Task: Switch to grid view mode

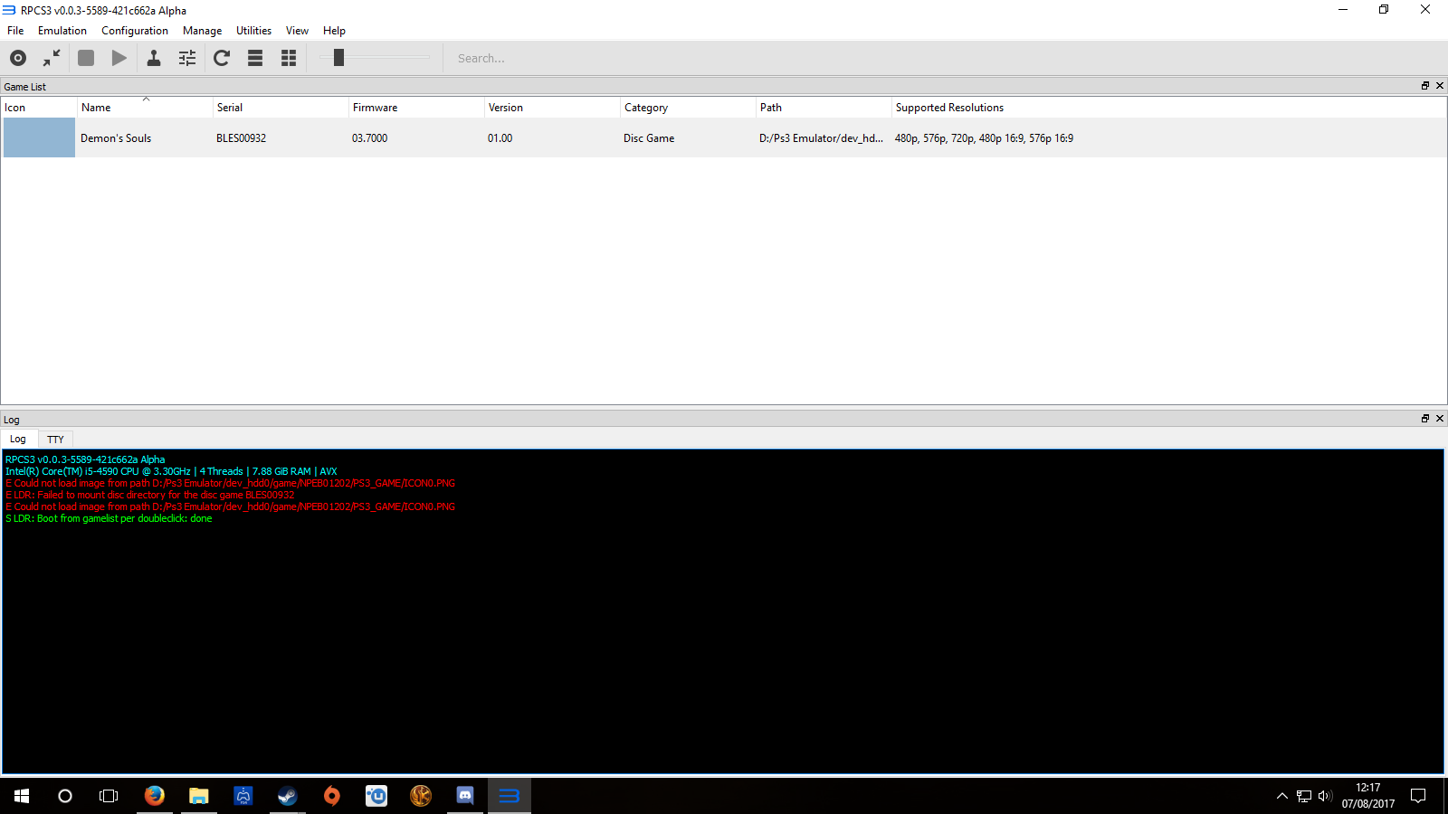Action: pos(289,58)
